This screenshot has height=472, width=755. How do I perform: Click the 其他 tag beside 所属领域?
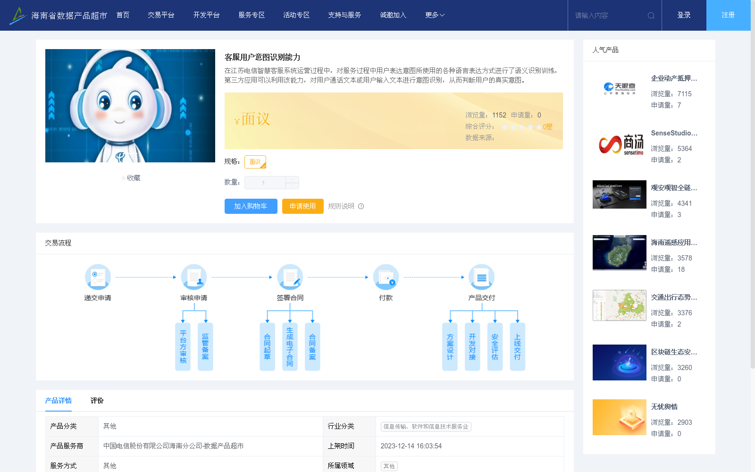389,466
